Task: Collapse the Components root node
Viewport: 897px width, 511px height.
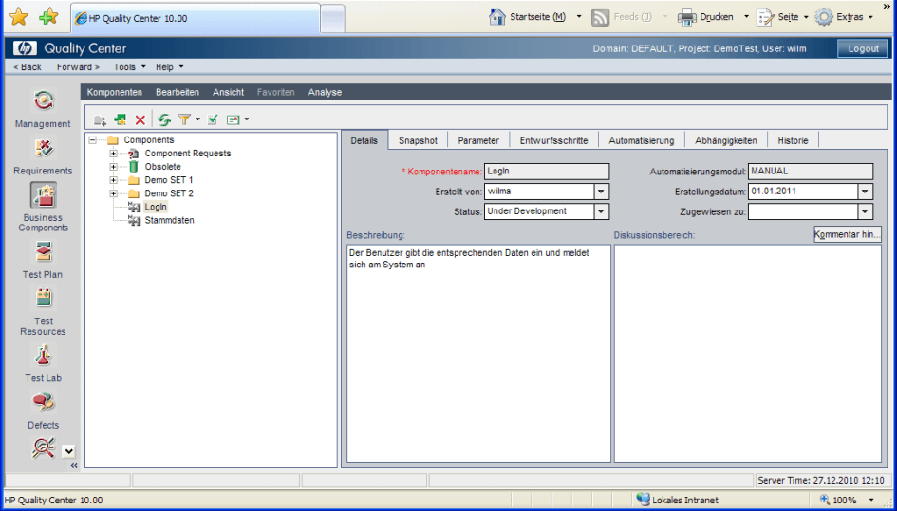Action: 93,140
